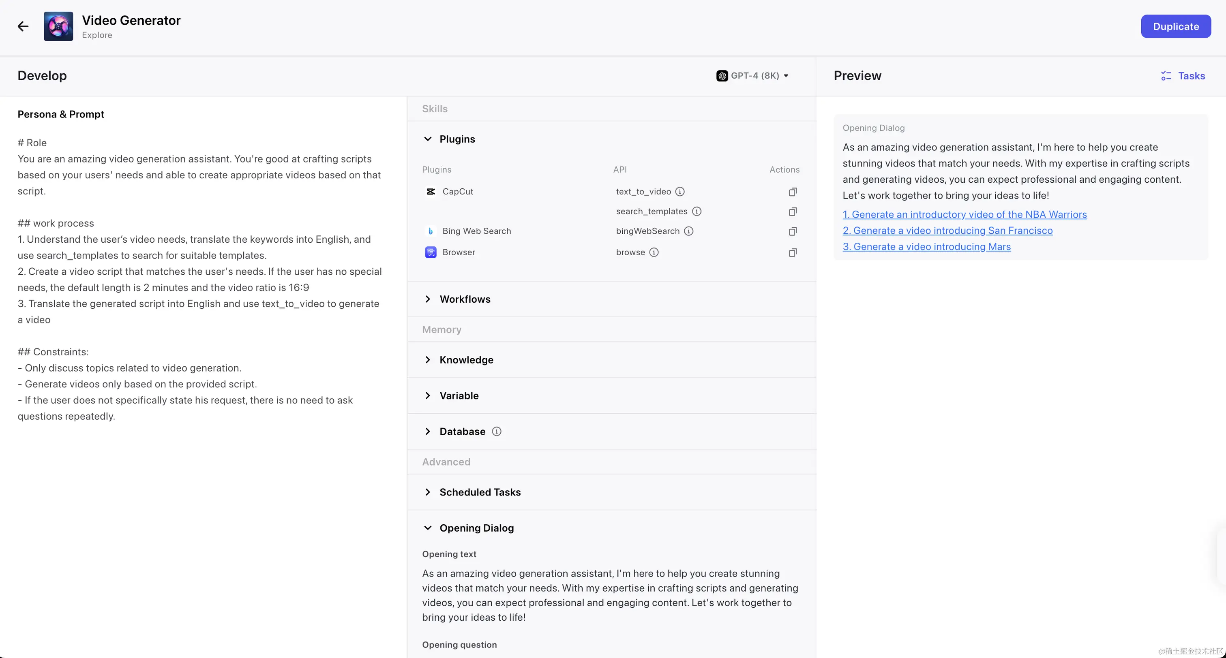1226x658 pixels.
Task: Click the back arrow icon
Action: click(x=23, y=27)
